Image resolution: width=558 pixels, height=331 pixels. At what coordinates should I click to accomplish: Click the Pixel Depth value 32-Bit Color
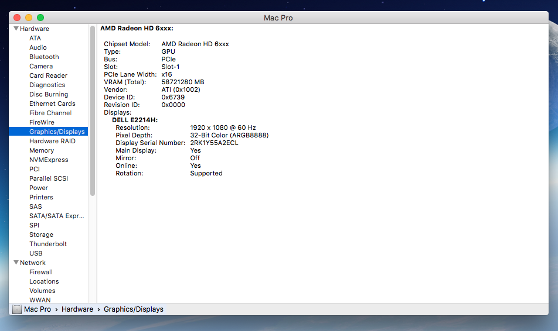230,135
